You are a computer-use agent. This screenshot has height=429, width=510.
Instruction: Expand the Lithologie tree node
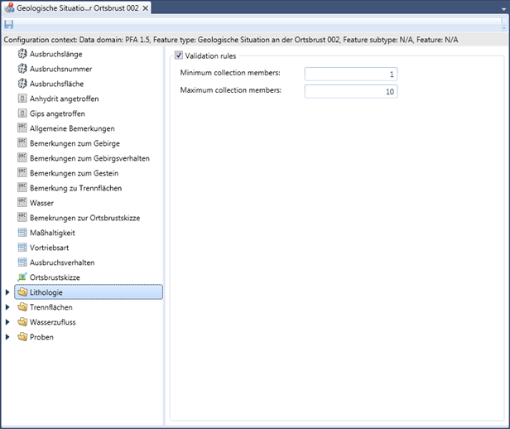tap(8, 292)
